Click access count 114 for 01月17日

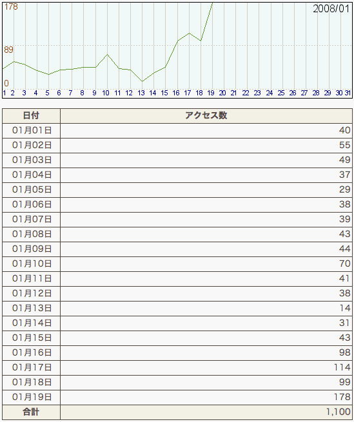[342, 367]
